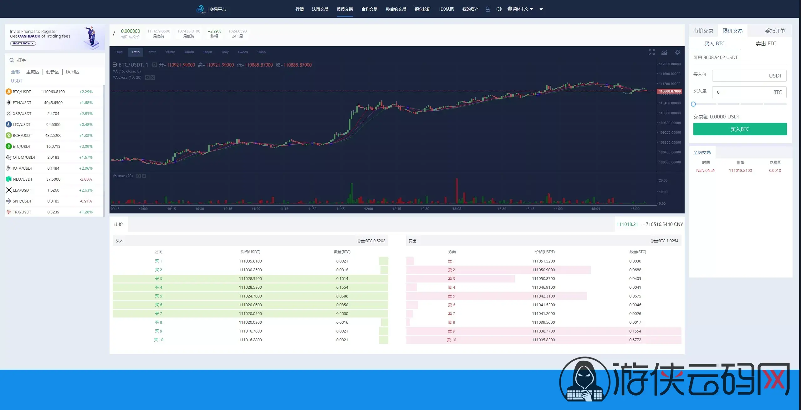Click the buy amount percentage slider handle
The image size is (801, 410).
click(693, 104)
